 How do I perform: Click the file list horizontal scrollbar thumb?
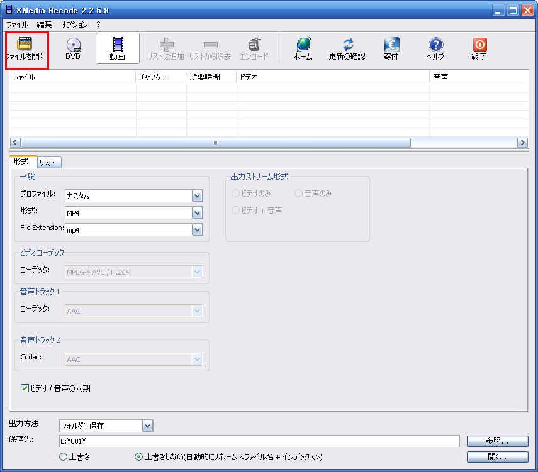pyautogui.click(x=216, y=142)
